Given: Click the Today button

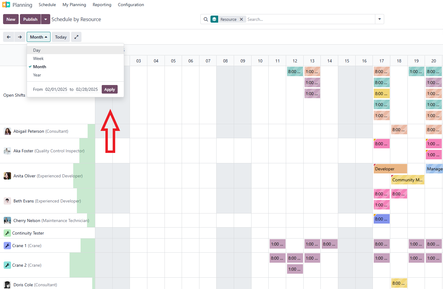Looking at the screenshot, I should pos(61,37).
